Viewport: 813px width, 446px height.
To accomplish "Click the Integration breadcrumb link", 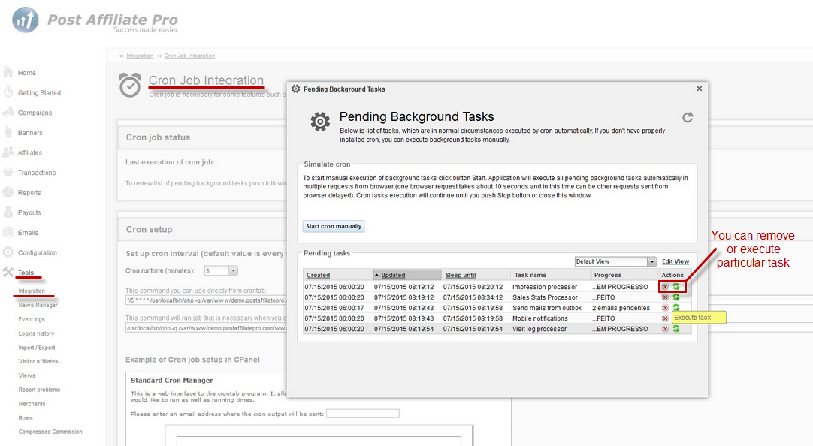I will tap(140, 56).
